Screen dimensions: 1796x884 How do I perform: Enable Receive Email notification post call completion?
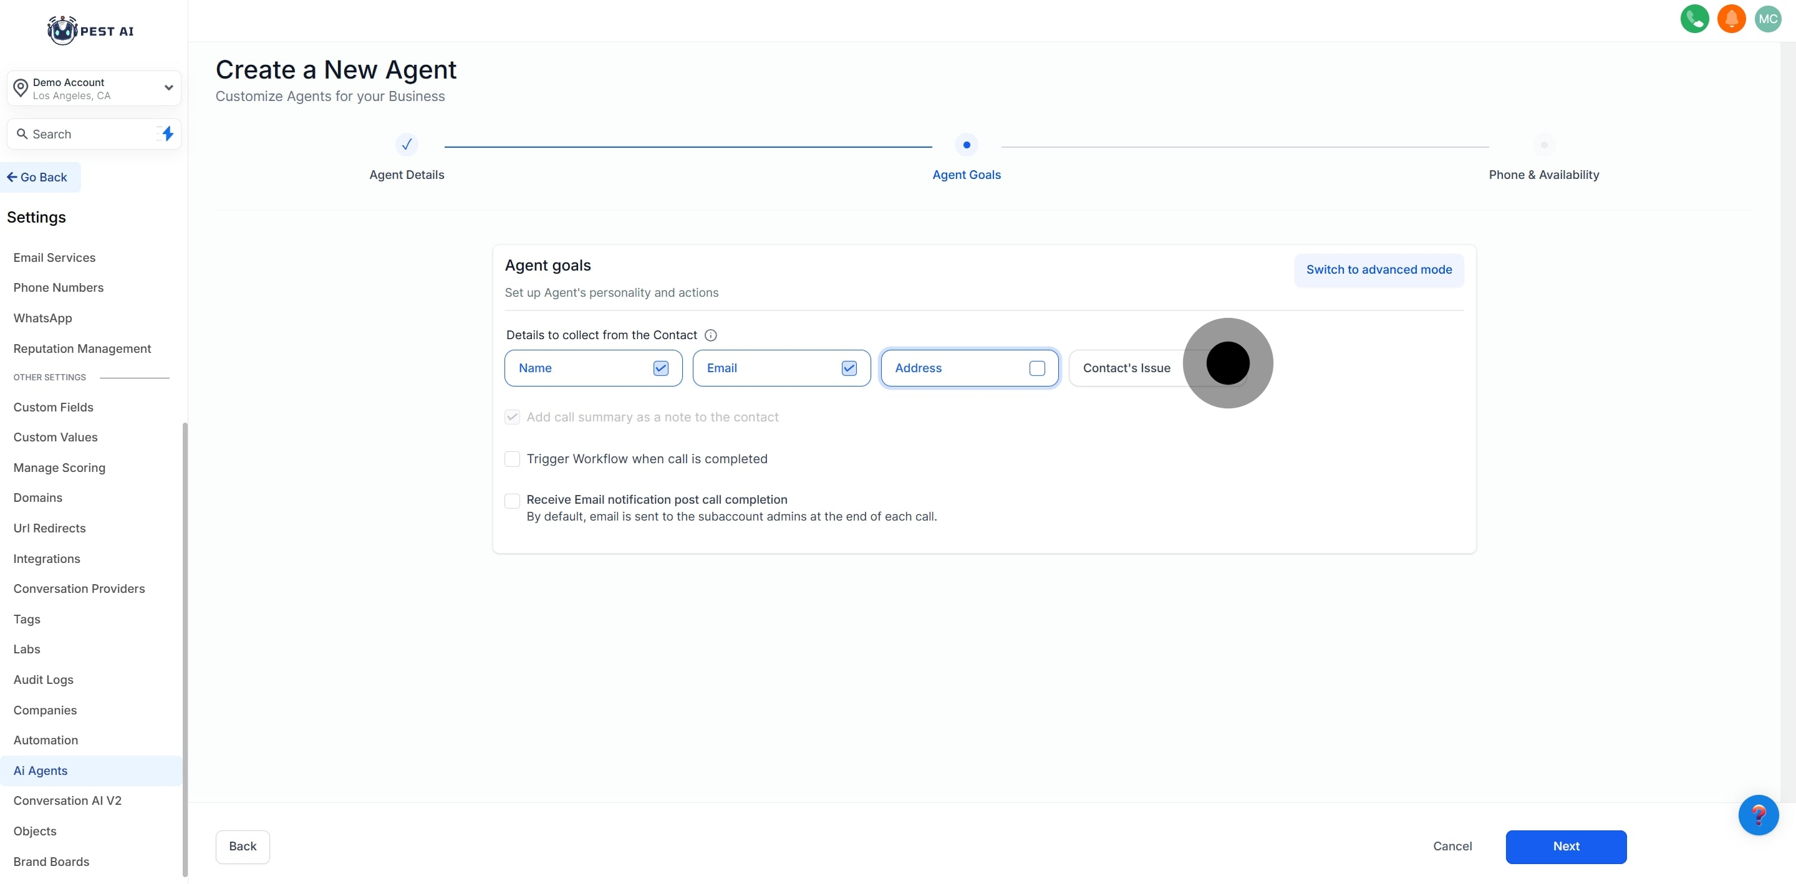[512, 501]
